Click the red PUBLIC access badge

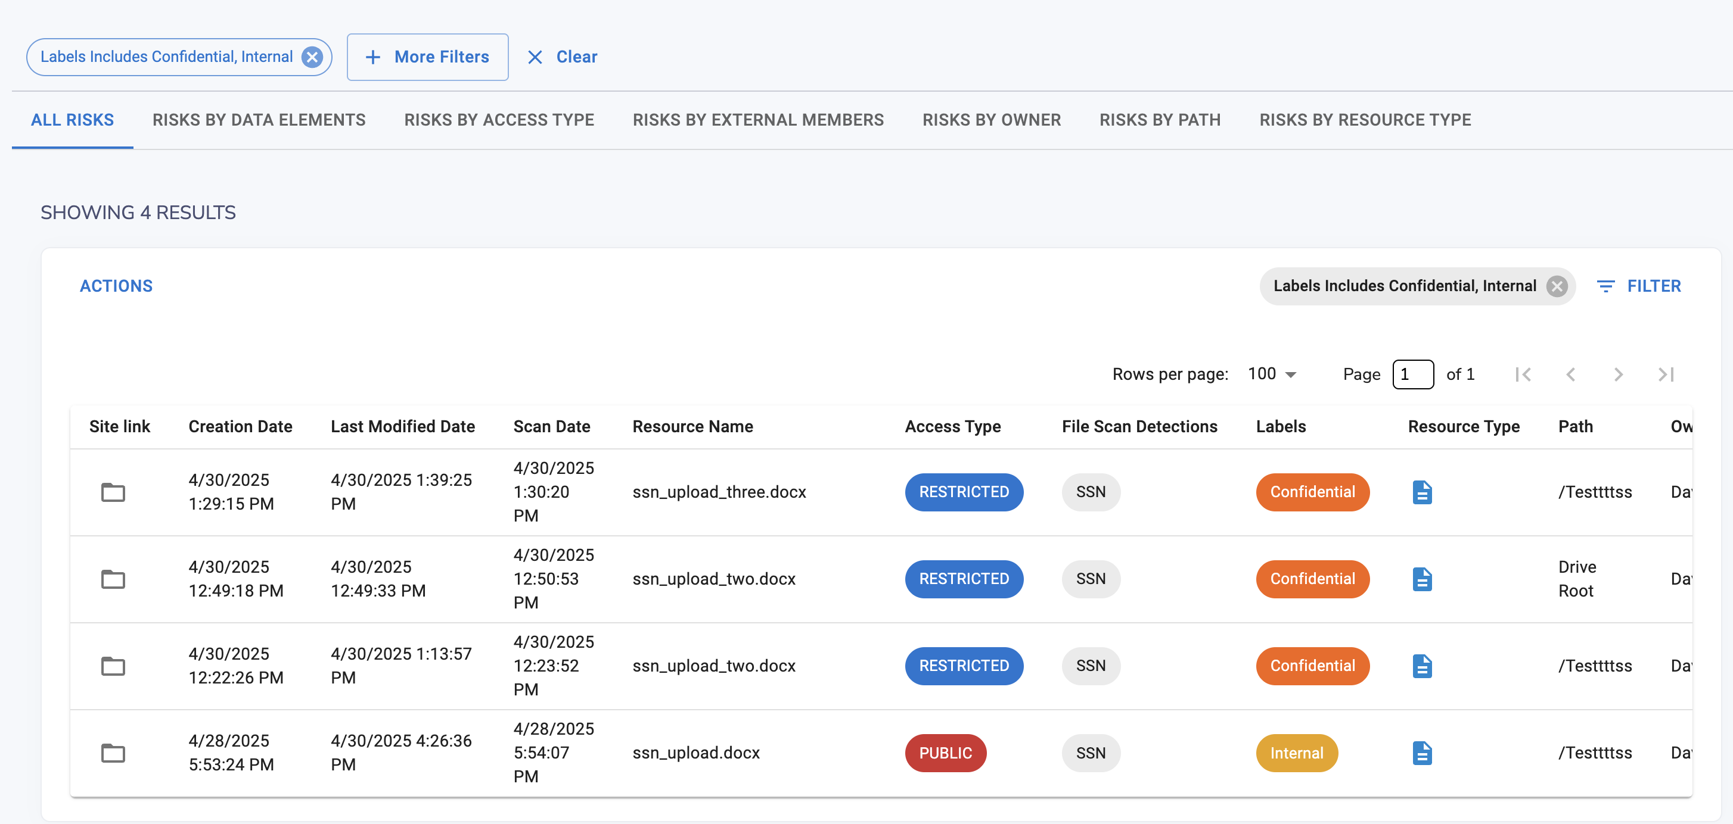tap(945, 753)
